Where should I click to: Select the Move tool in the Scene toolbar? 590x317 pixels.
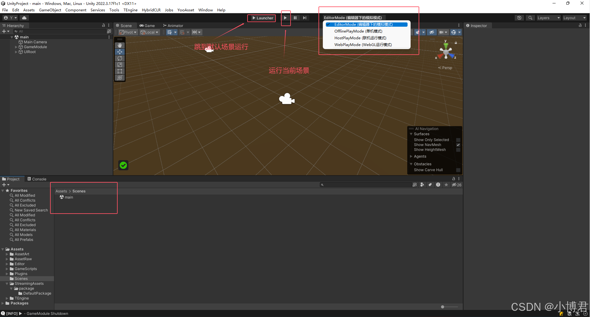coord(120,52)
